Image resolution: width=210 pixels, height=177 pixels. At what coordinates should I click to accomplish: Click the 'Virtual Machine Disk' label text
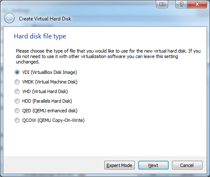tap(56, 82)
